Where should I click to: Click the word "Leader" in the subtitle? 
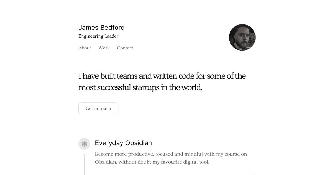[111, 36]
